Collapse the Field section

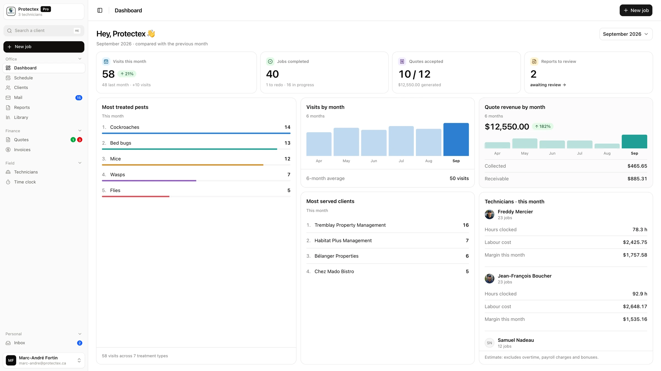tap(80, 163)
